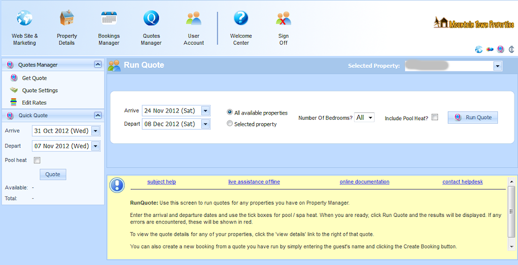Click the Quick Quote panel title text
518x265 pixels.
tap(33, 116)
